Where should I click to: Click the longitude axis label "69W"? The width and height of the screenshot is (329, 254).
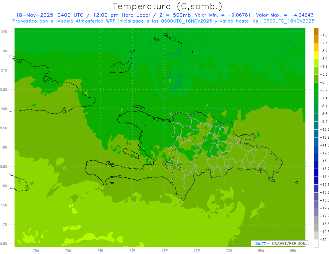(x=261, y=250)
